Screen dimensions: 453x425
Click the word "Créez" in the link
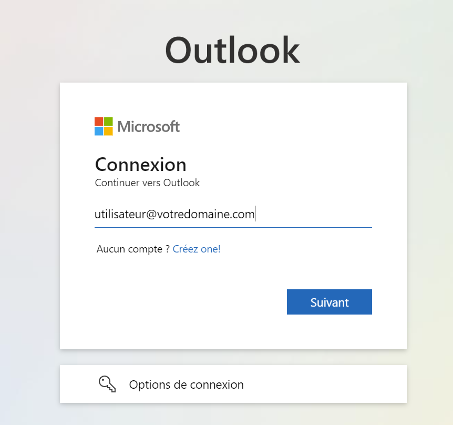(x=185, y=249)
